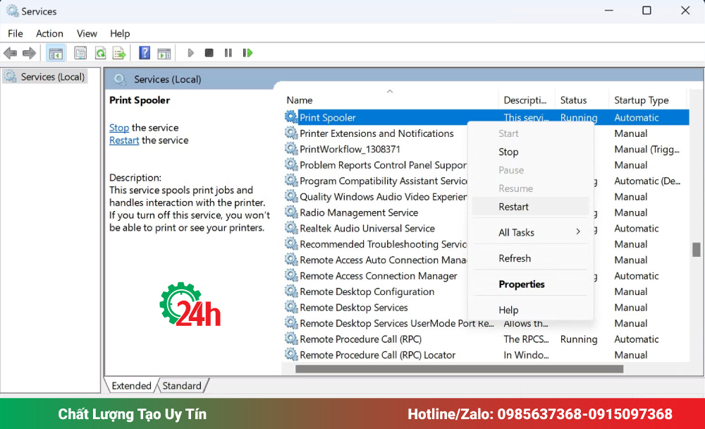Screen dimensions: 705x429
Task: Click gear icon beside Remote Desktop Services
Action: pyautogui.click(x=291, y=307)
